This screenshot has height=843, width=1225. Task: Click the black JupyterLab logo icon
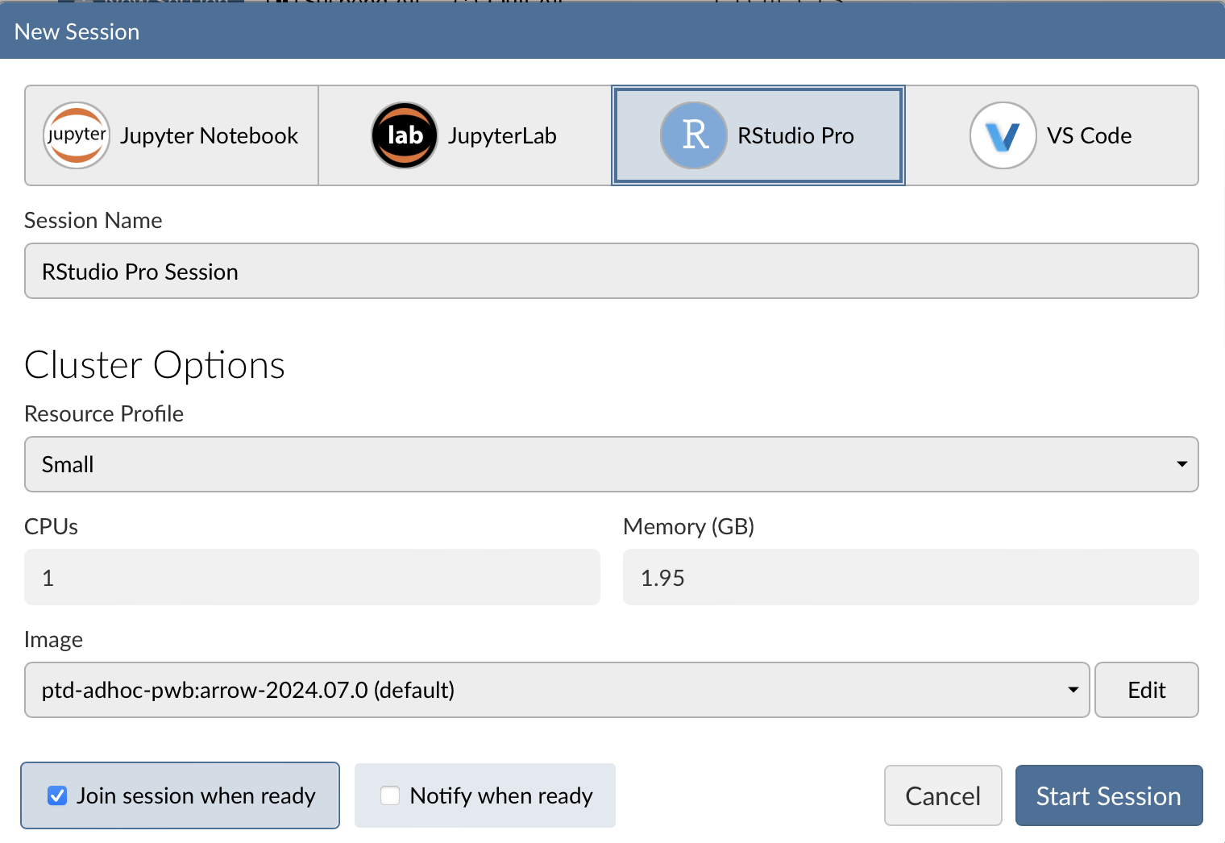point(405,135)
